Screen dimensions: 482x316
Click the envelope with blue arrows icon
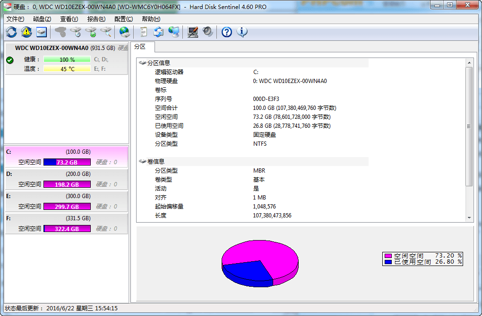pyautogui.click(x=159, y=32)
